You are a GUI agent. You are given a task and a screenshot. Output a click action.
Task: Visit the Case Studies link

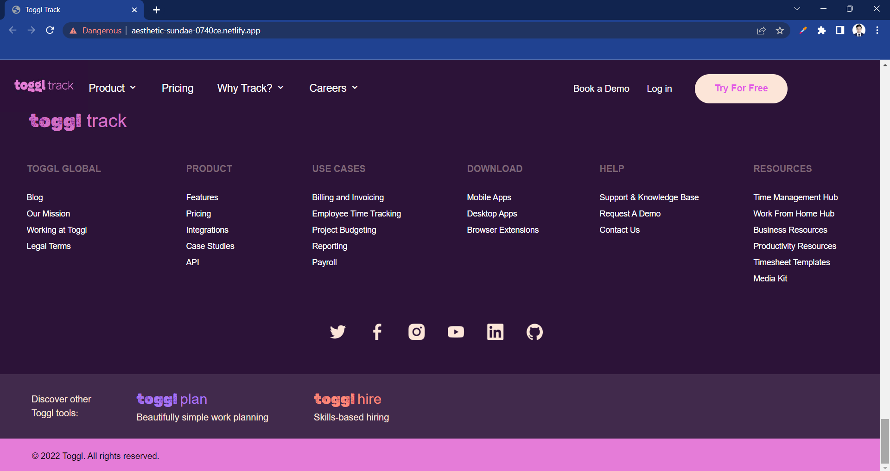pyautogui.click(x=210, y=246)
